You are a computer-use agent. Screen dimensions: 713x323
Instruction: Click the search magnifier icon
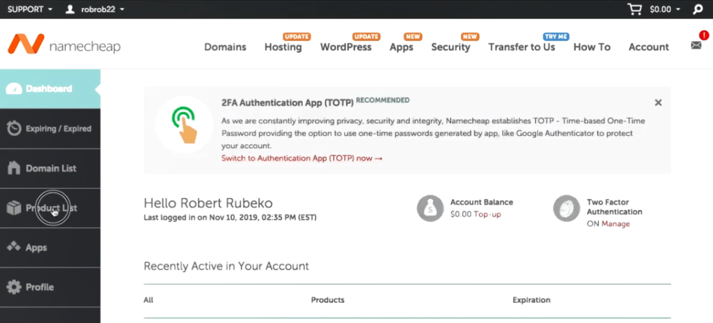point(698,9)
